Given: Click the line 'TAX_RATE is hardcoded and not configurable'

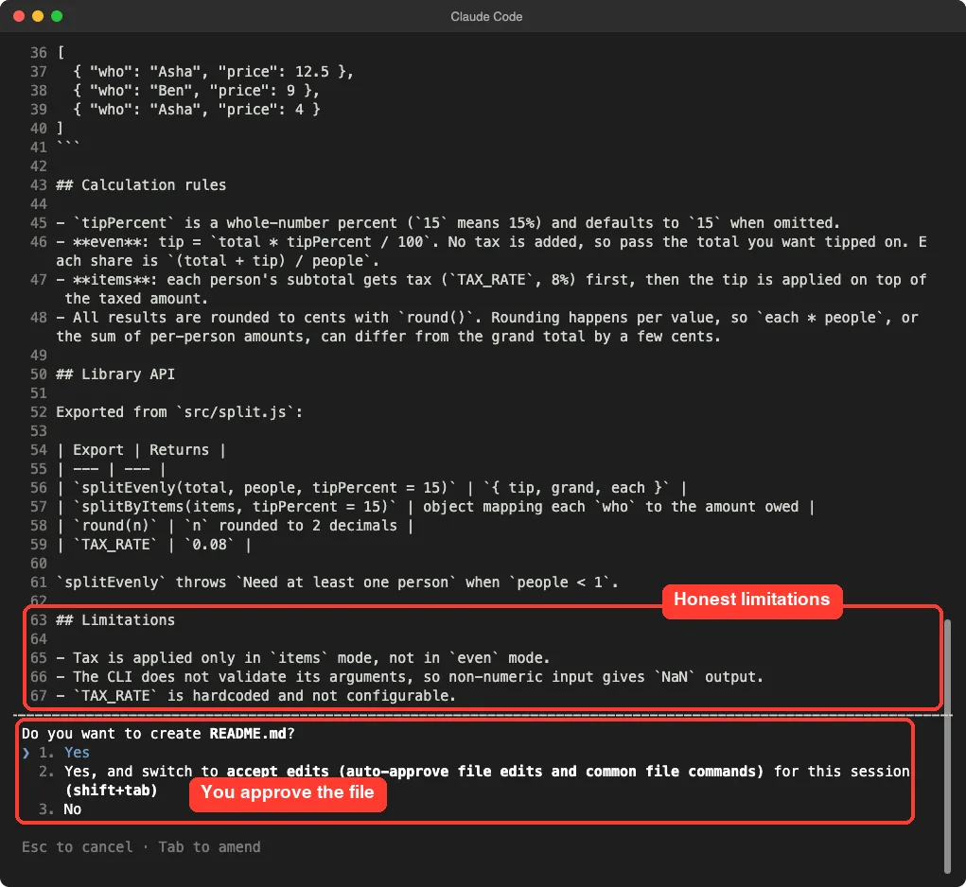Looking at the screenshot, I should coord(255,696).
